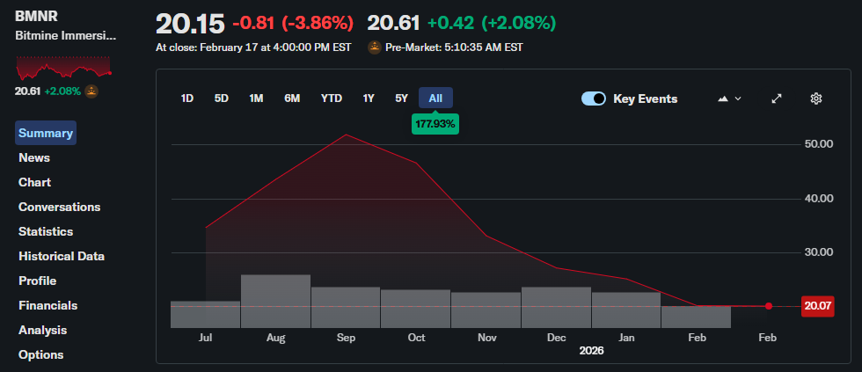The height and width of the screenshot is (372, 862).
Task: Click the pre-market moon icon in header
Action: click(x=375, y=47)
